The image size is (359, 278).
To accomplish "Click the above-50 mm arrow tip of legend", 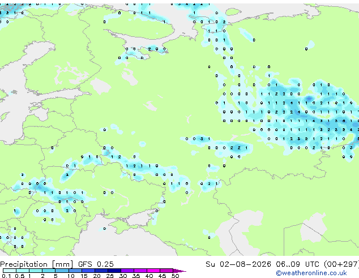I will [179, 271].
